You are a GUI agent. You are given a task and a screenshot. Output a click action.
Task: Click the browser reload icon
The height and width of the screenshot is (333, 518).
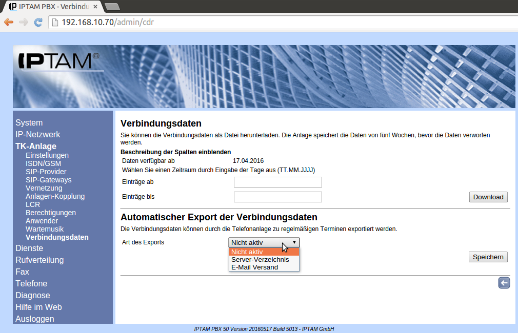[38, 22]
